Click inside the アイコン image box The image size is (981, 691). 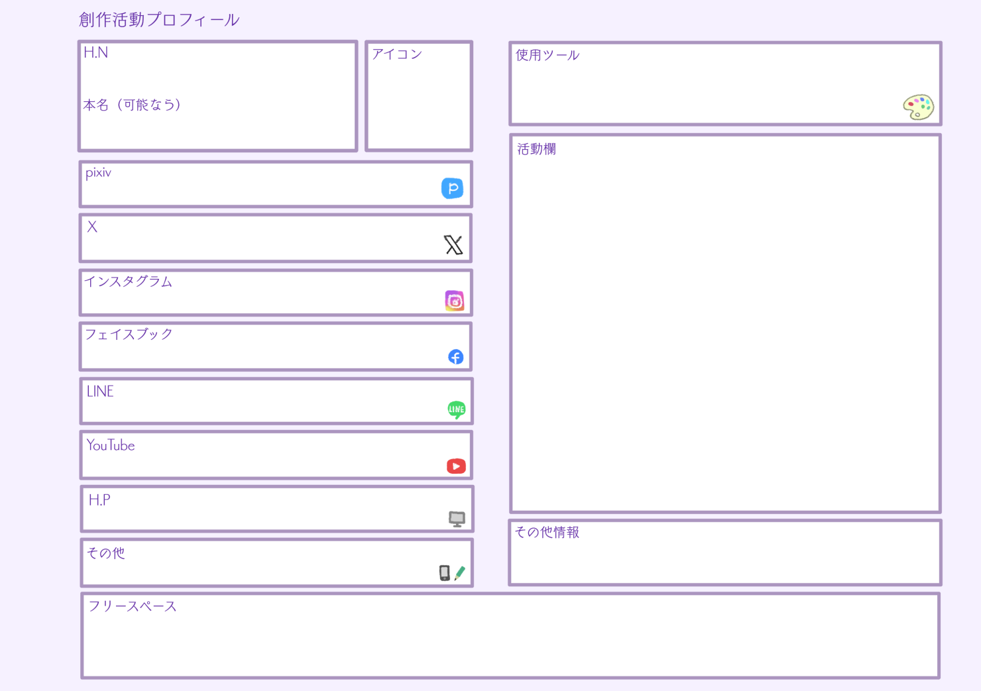[x=418, y=103]
